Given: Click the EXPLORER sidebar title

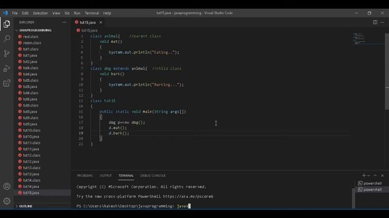Looking at the screenshot, I should [x=27, y=22].
